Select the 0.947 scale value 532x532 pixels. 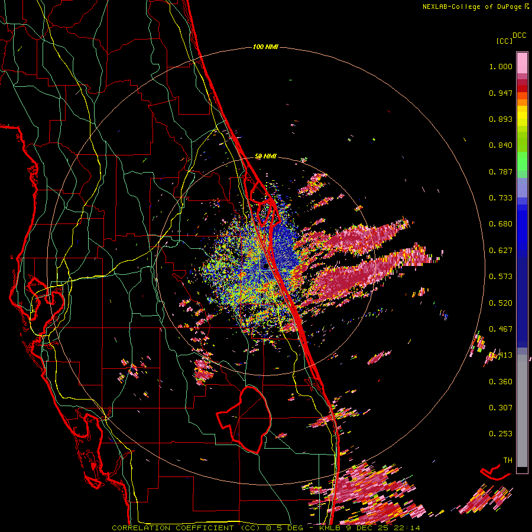click(x=501, y=93)
